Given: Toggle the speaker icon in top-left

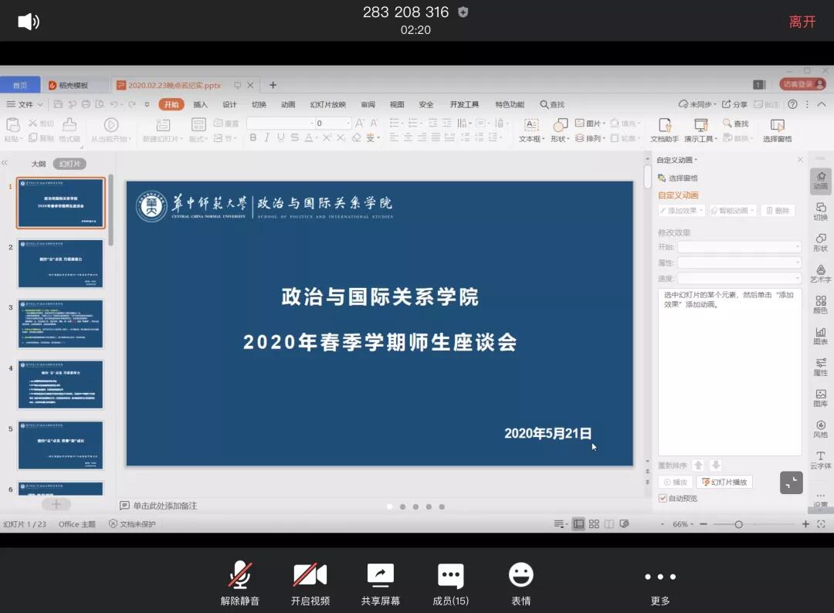Looking at the screenshot, I should point(29,22).
